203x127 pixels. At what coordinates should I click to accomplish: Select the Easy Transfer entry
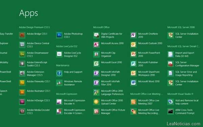click(6, 34)
